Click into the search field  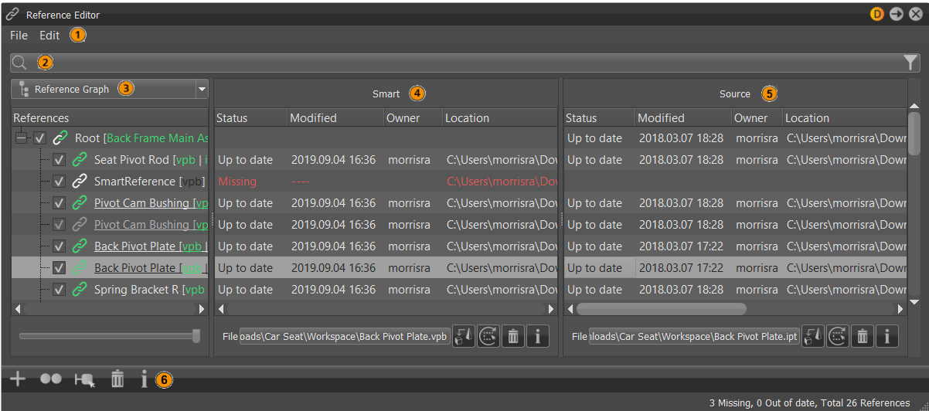click(464, 63)
